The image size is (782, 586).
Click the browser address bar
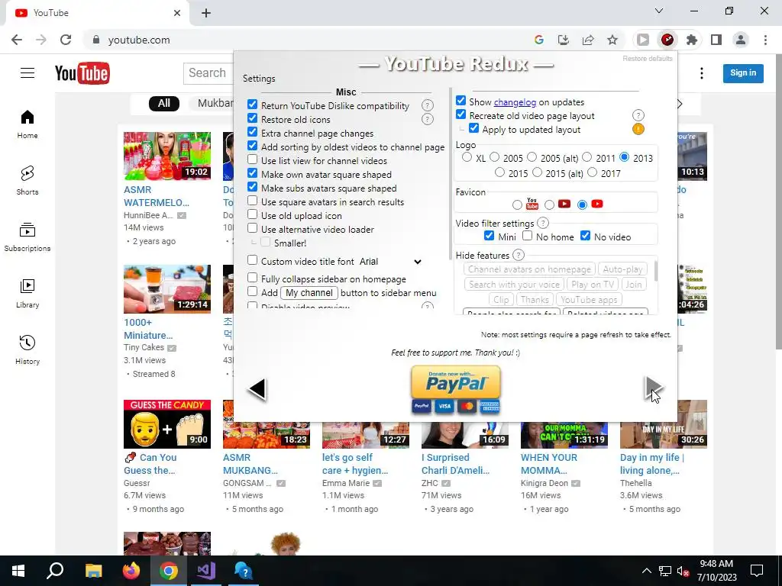click(x=309, y=40)
